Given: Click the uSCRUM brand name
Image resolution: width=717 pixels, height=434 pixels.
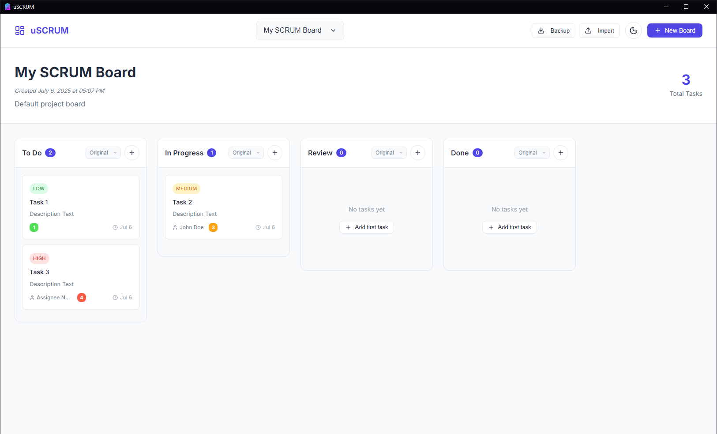Looking at the screenshot, I should (49, 30).
